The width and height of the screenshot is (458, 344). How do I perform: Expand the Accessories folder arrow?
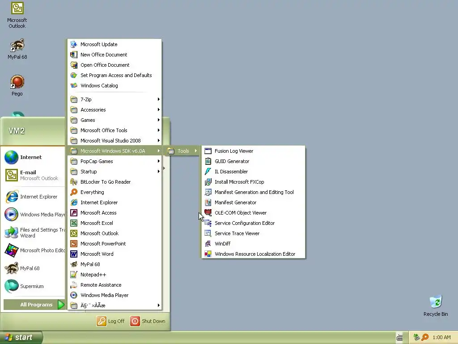[159, 110]
